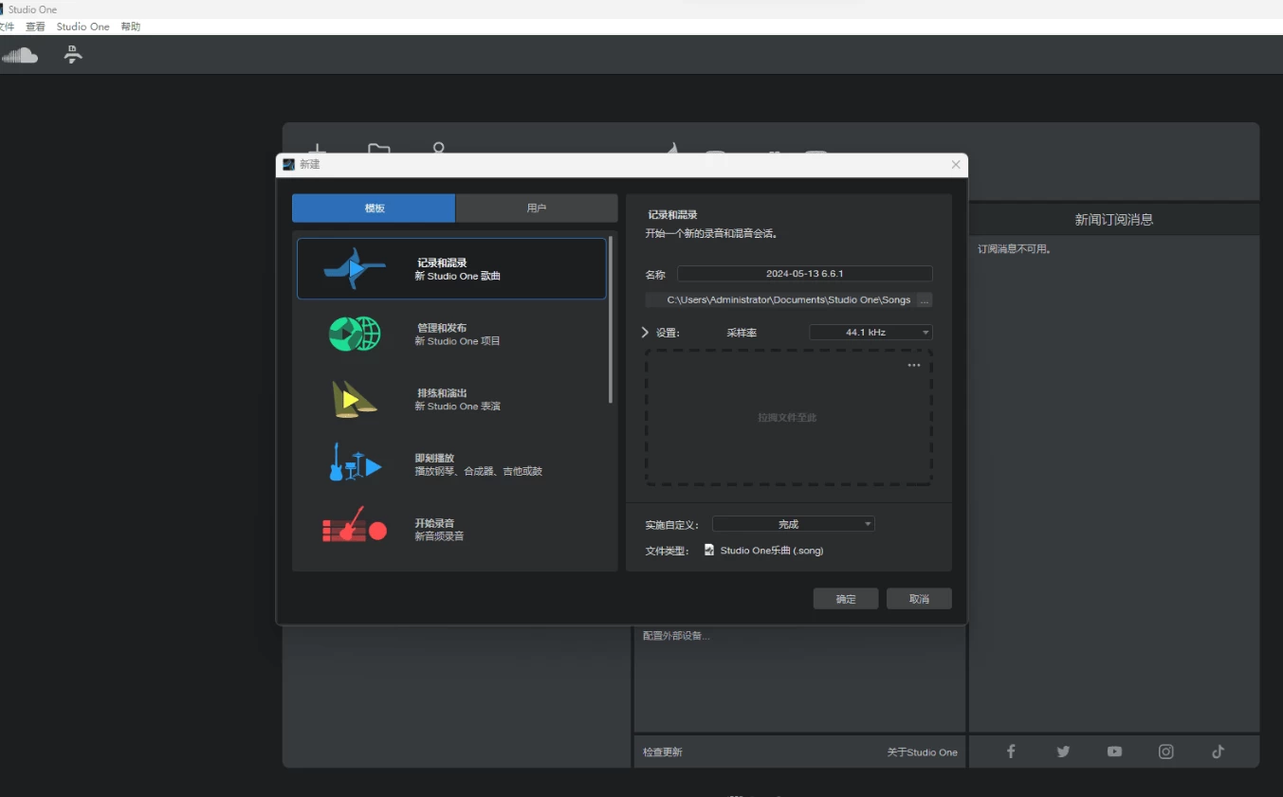Expand the 设置 section chevron

[646, 333]
